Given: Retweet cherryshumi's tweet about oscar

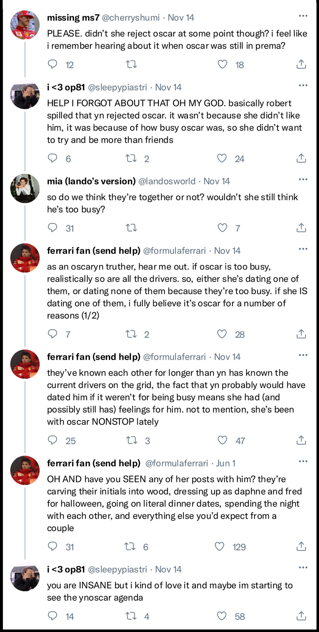Looking at the screenshot, I should (x=131, y=64).
